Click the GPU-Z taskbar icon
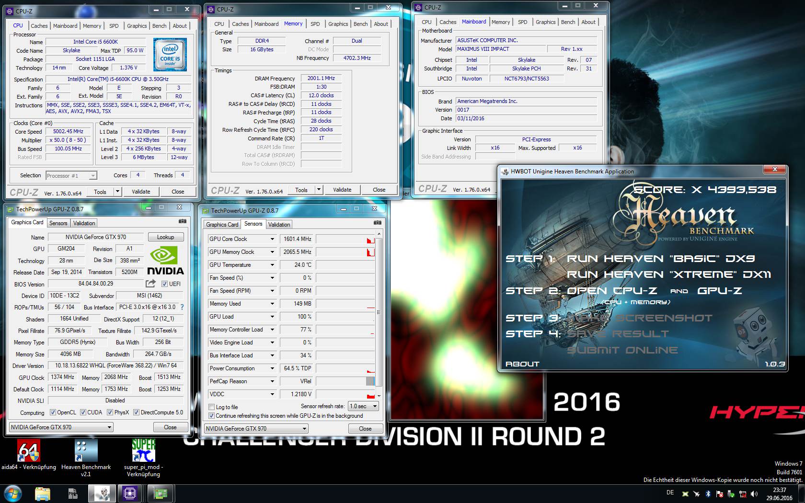The width and height of the screenshot is (805, 503). [160, 493]
